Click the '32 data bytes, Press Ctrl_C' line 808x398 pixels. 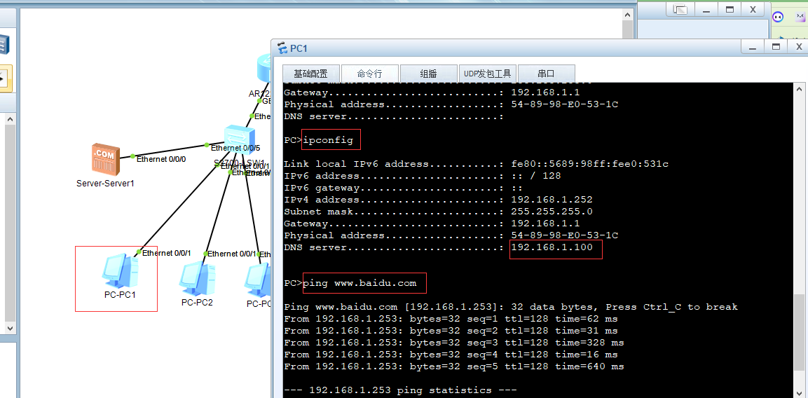point(511,307)
